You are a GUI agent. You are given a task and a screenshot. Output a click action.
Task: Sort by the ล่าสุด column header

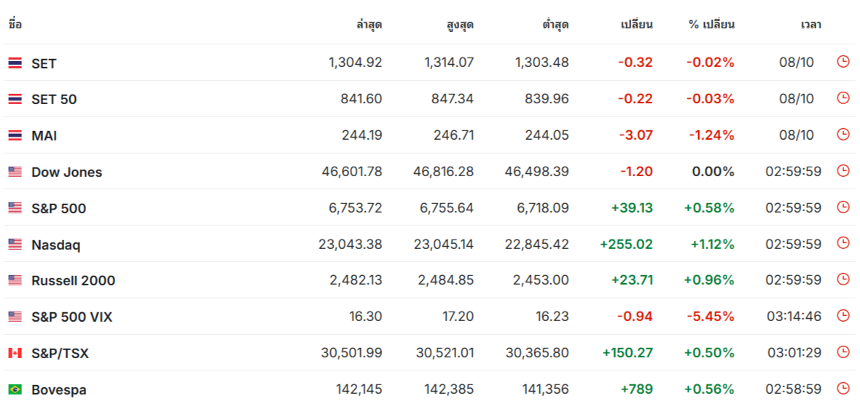369,25
